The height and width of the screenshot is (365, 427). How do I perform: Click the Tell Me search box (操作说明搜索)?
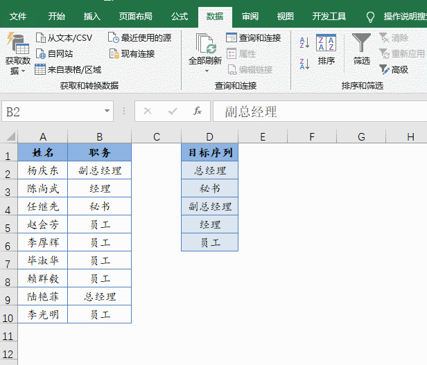(x=405, y=17)
